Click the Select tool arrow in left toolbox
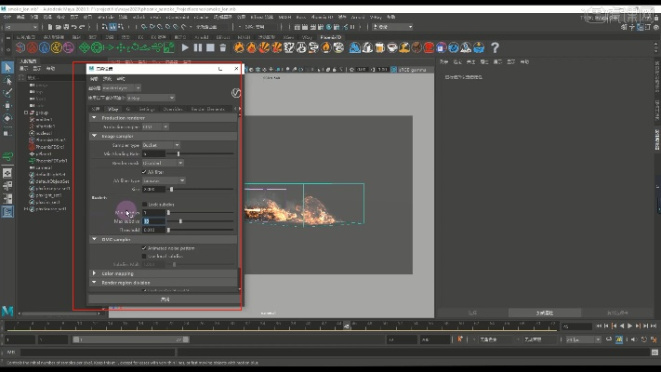Viewport: 661px width, 372px height. (x=7, y=68)
